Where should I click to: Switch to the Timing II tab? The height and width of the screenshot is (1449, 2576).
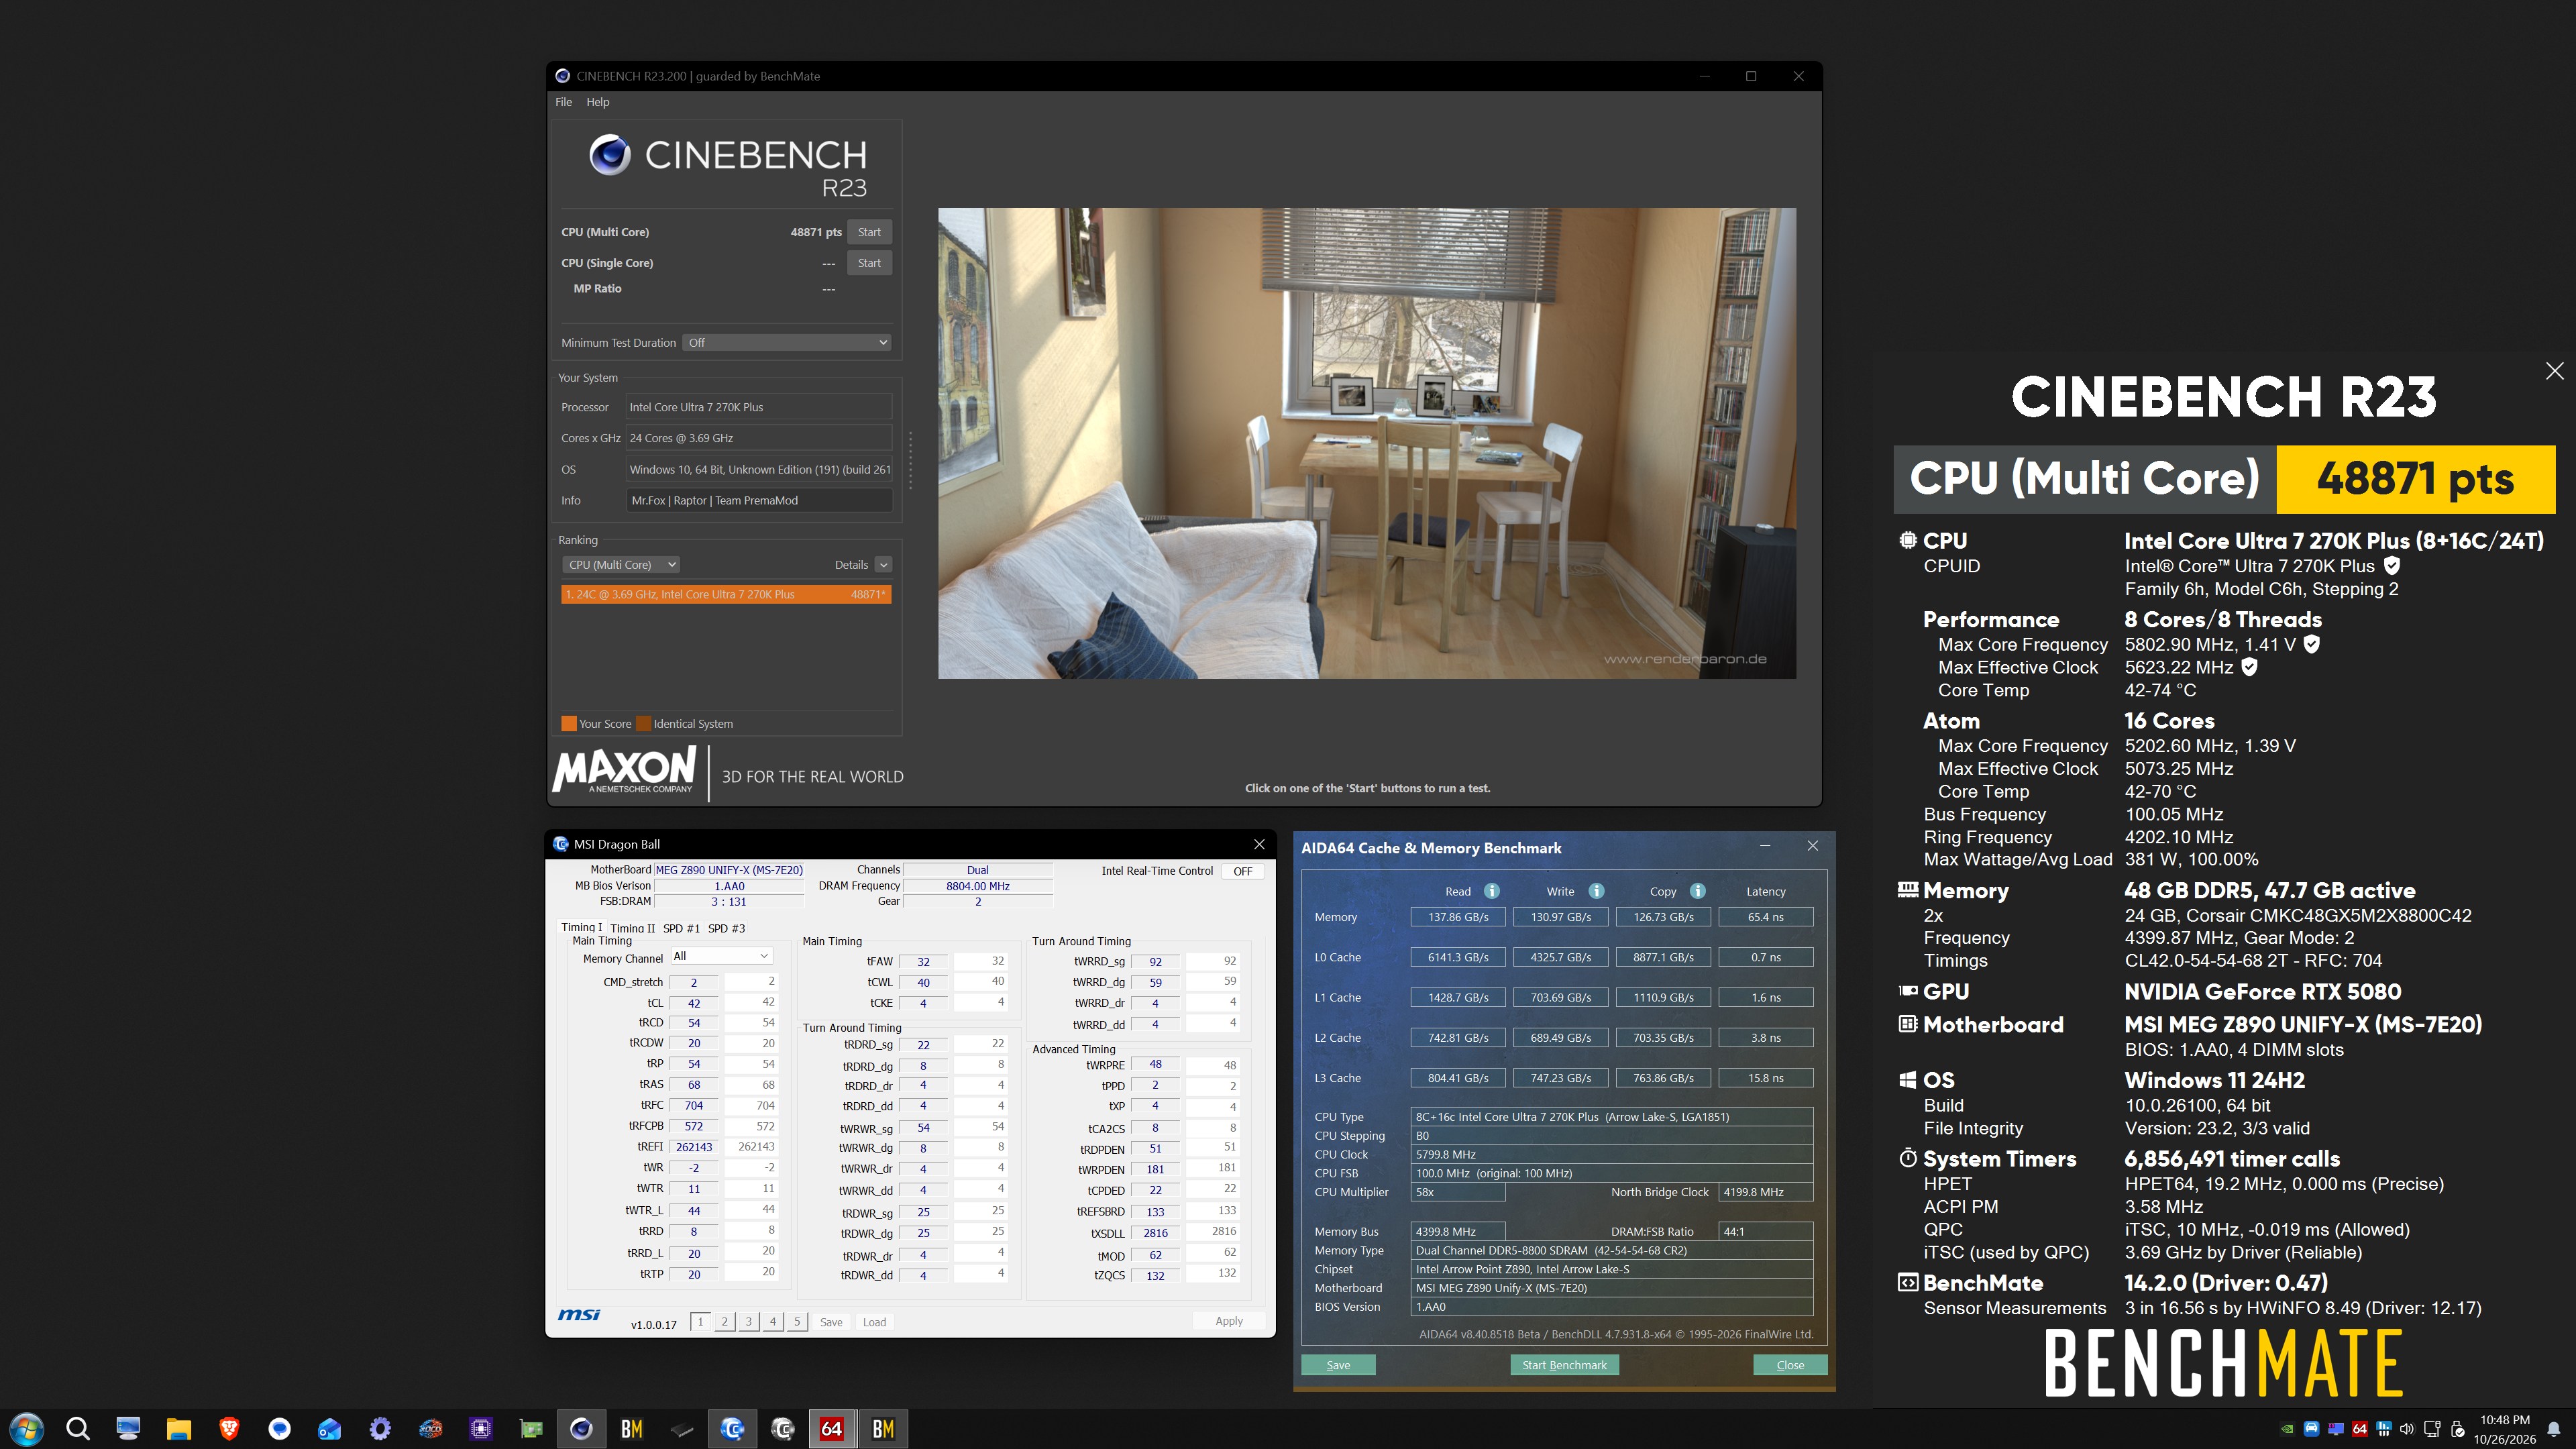click(632, 928)
